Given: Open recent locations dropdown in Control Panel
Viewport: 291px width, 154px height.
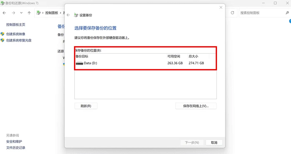Looking at the screenshot, I should point(21,13).
